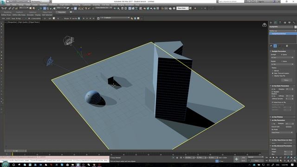The width and height of the screenshot is (297, 167).
Task: Toggle the Angle Snap icon
Action: pyautogui.click(x=83, y=8)
